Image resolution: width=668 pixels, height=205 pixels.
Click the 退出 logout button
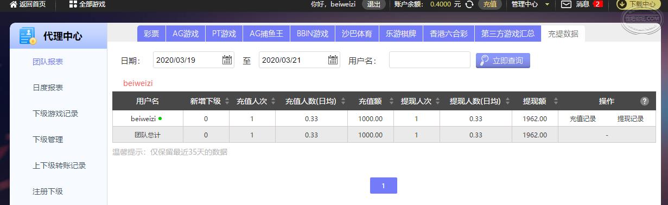374,4
